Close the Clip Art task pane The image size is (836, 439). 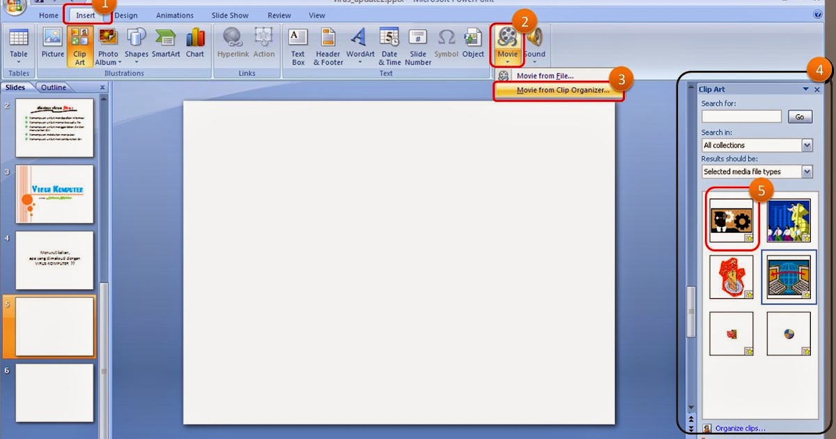point(817,89)
